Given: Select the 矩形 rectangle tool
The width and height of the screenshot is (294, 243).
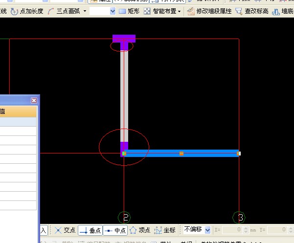Looking at the screenshot, I should 129,11.
